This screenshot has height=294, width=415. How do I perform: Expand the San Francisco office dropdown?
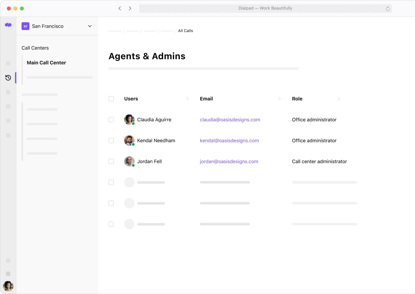90,26
